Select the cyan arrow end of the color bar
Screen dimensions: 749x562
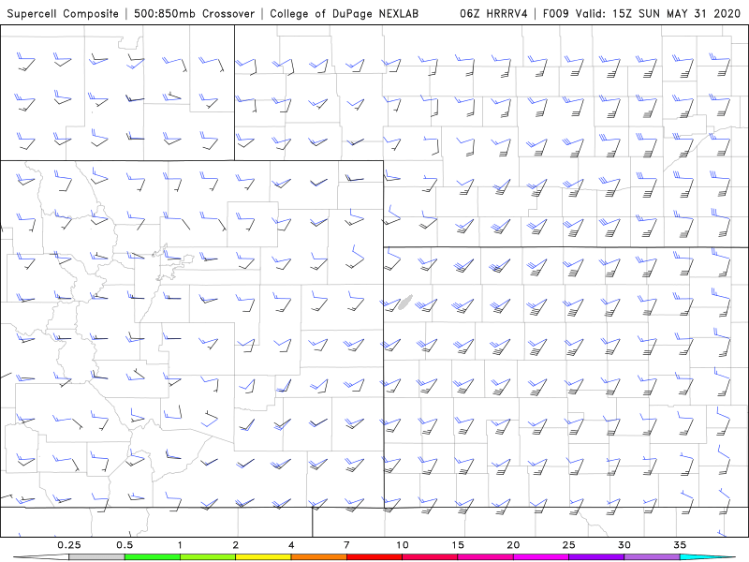[x=708, y=557]
